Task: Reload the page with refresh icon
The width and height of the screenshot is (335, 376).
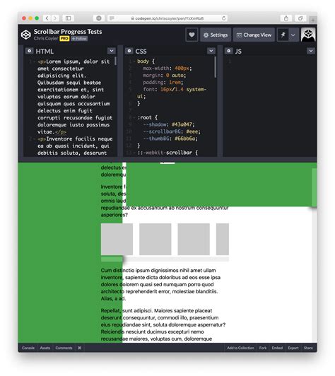Action: [x=224, y=18]
